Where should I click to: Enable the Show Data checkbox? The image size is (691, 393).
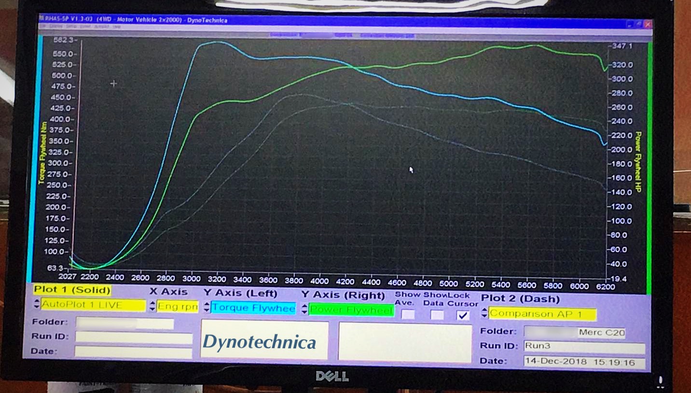[x=437, y=315]
